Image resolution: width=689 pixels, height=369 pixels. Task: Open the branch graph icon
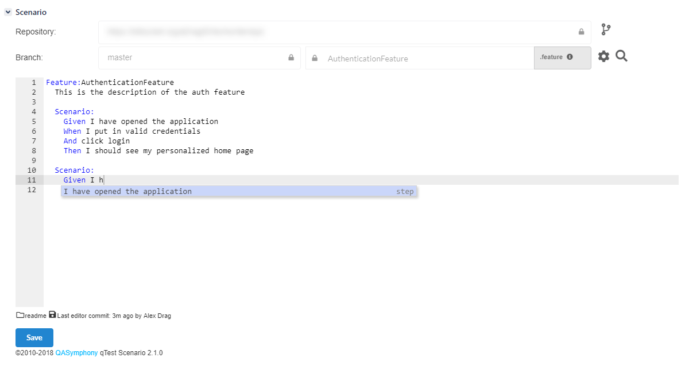(x=606, y=29)
